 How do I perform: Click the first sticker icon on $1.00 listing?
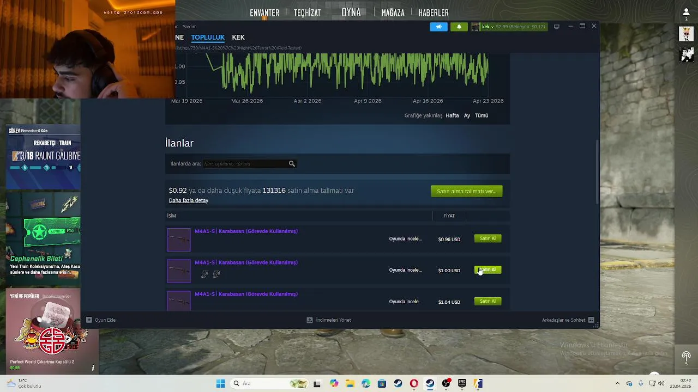pyautogui.click(x=204, y=274)
